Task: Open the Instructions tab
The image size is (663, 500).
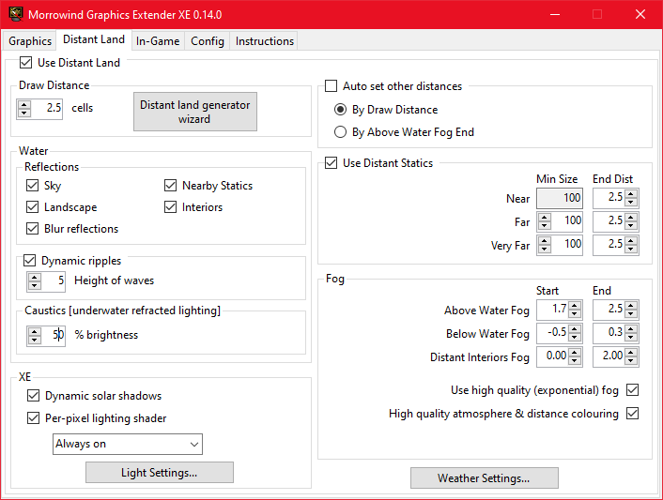Action: pyautogui.click(x=264, y=41)
